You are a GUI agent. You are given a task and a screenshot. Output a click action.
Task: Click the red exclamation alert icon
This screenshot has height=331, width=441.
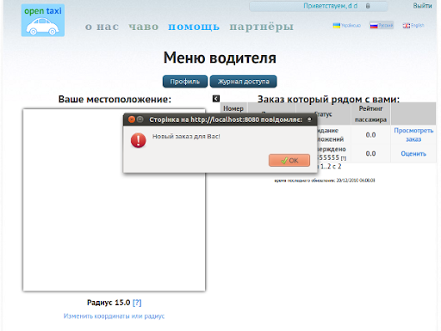139,140
